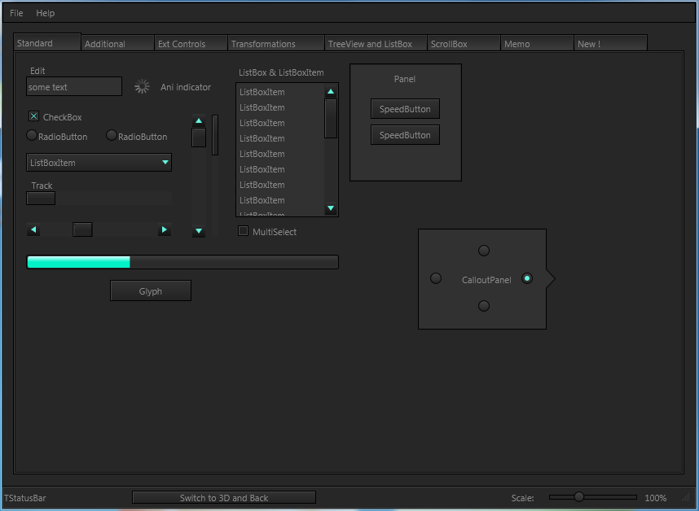Click the cyan progress bar

(182, 262)
